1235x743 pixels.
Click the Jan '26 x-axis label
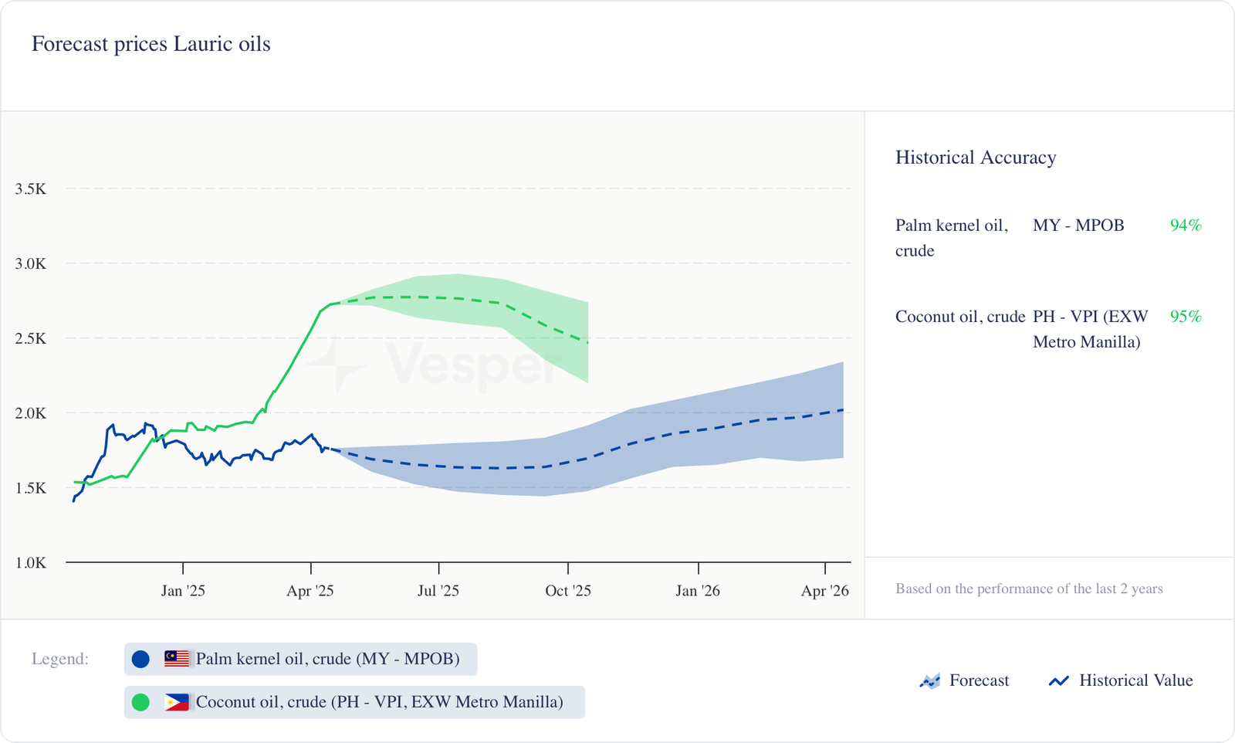pyautogui.click(x=698, y=591)
